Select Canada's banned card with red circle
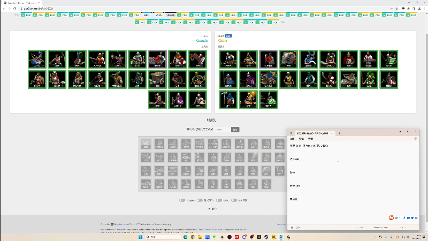Image resolution: width=428 pixels, height=241 pixels. [x=157, y=59]
